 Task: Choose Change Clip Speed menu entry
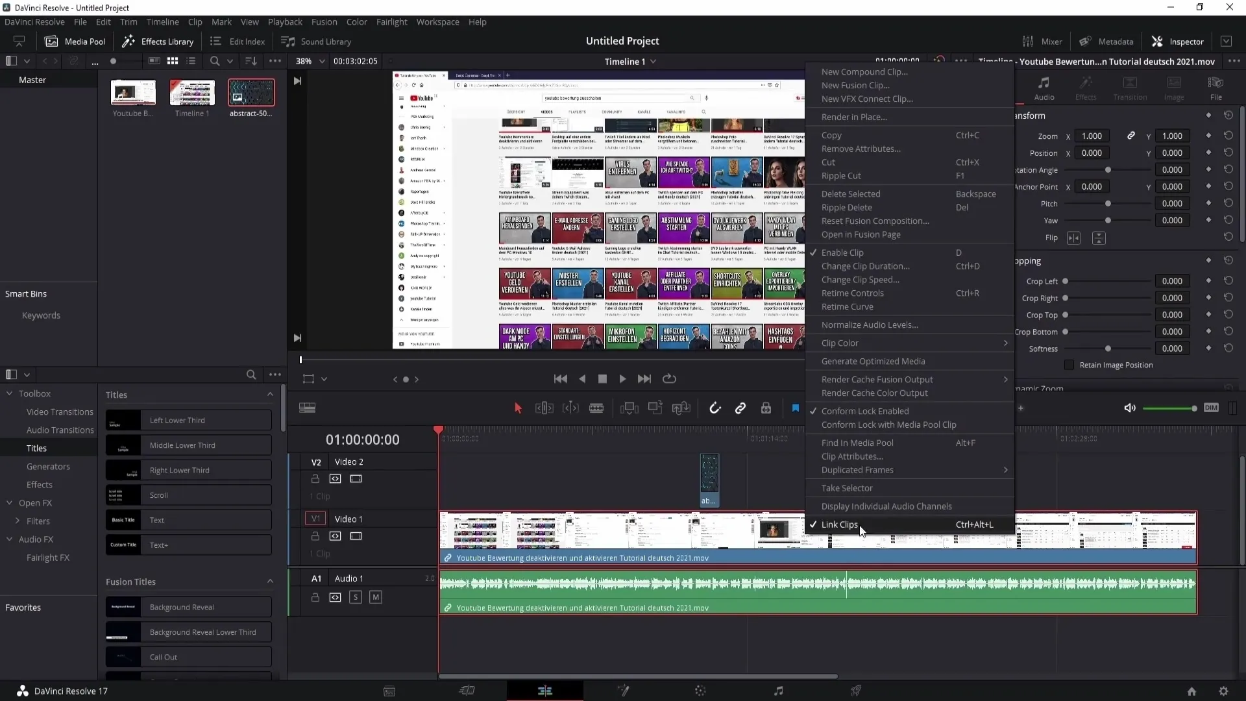tap(909, 280)
